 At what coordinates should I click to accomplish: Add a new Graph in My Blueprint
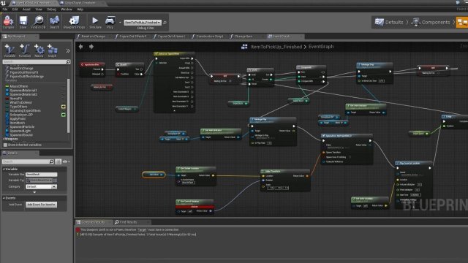tap(52, 50)
